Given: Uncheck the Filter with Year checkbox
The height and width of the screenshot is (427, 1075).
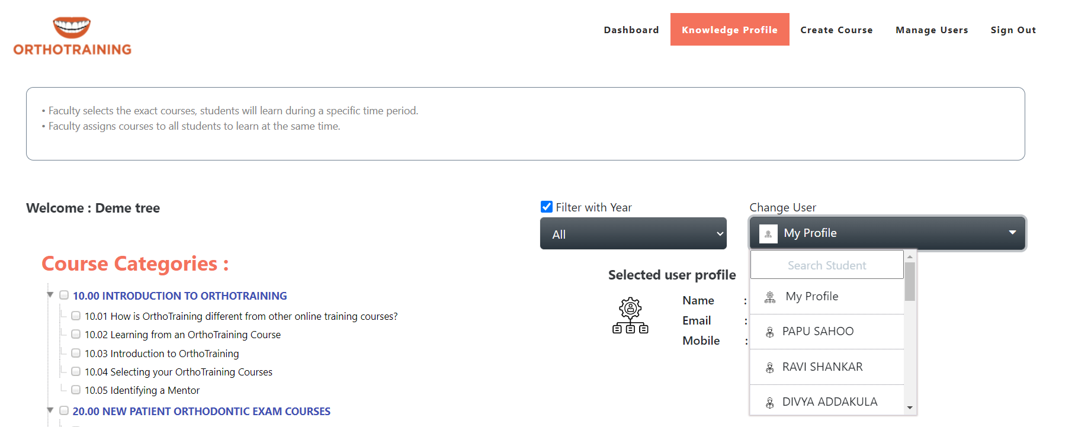Looking at the screenshot, I should point(547,207).
